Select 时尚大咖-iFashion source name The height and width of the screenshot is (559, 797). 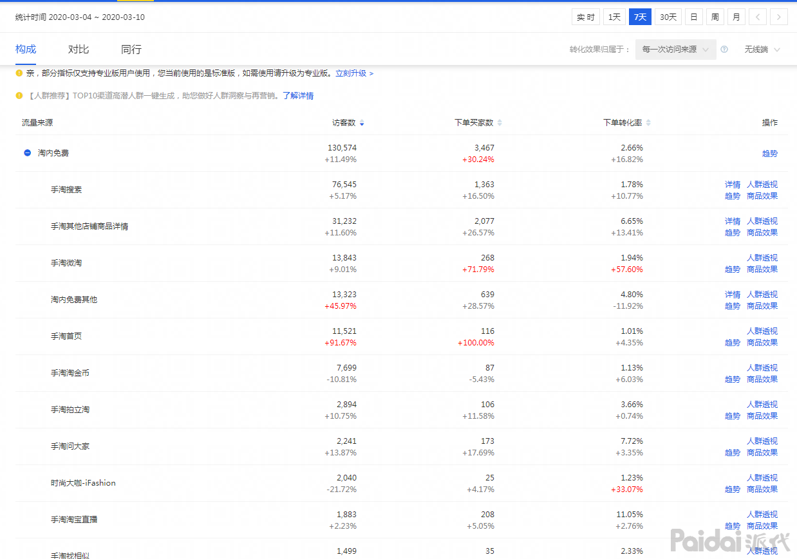(83, 483)
